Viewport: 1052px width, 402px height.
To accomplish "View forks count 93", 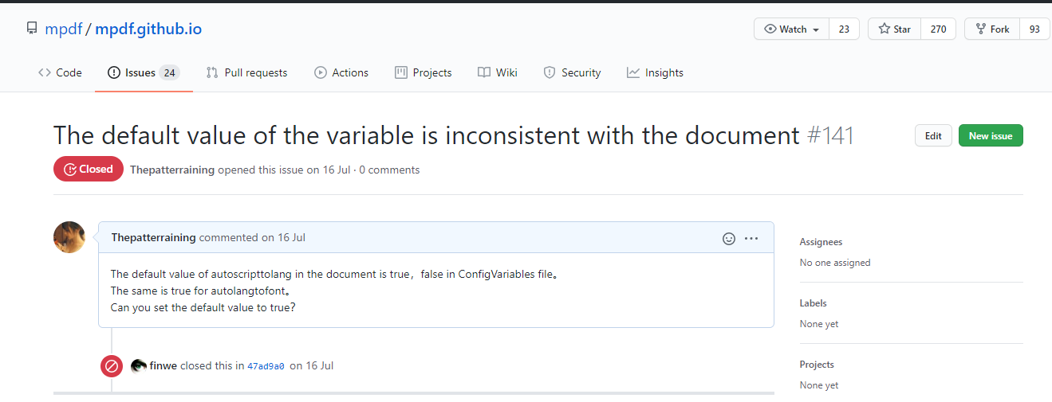I will coord(1034,29).
